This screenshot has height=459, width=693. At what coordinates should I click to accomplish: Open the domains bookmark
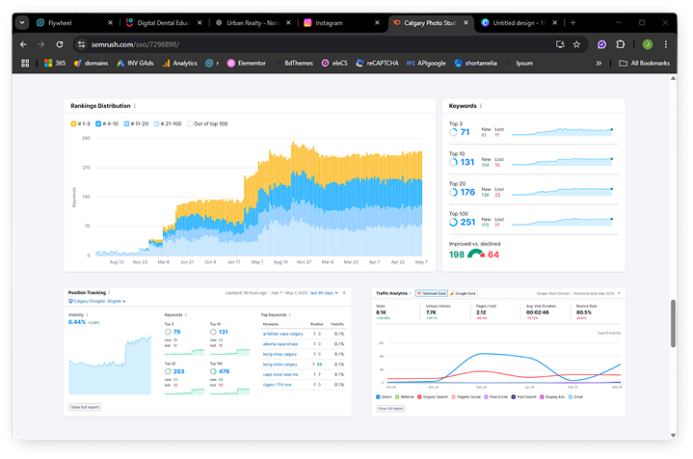pos(91,64)
